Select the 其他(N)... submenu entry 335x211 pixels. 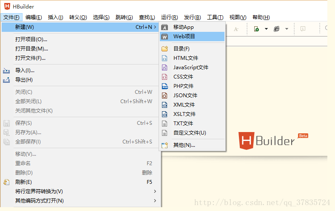[192, 145]
